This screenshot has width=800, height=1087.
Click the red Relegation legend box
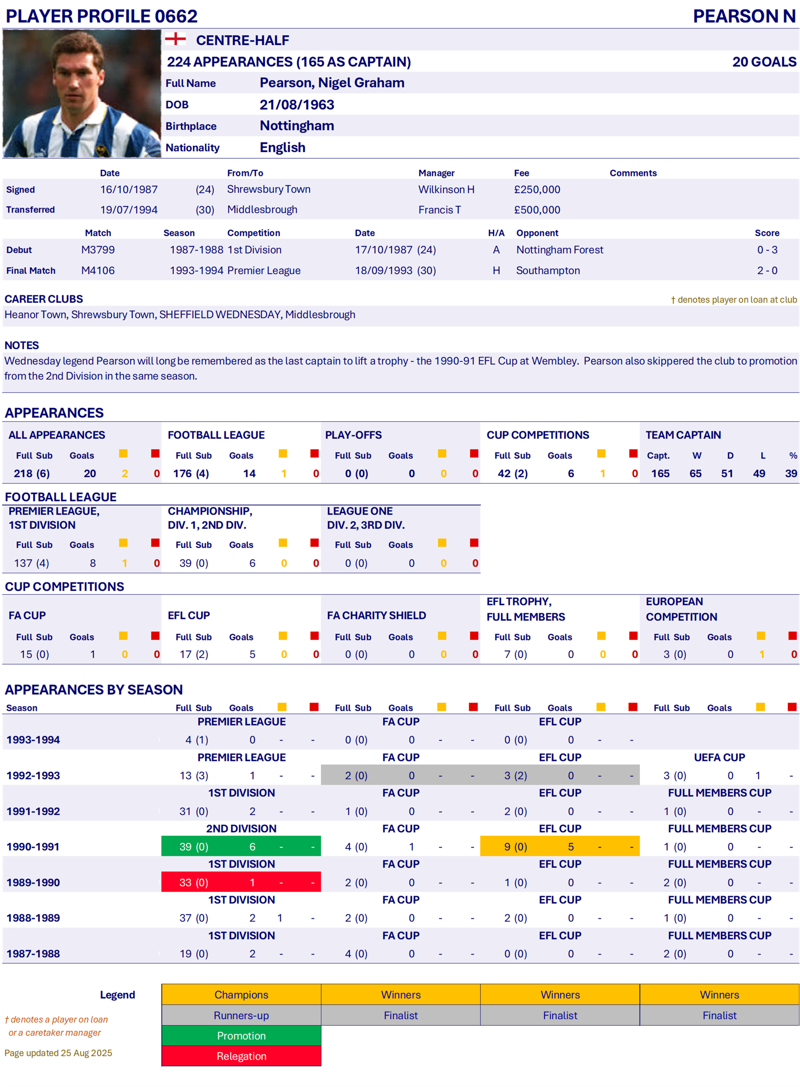click(241, 1056)
